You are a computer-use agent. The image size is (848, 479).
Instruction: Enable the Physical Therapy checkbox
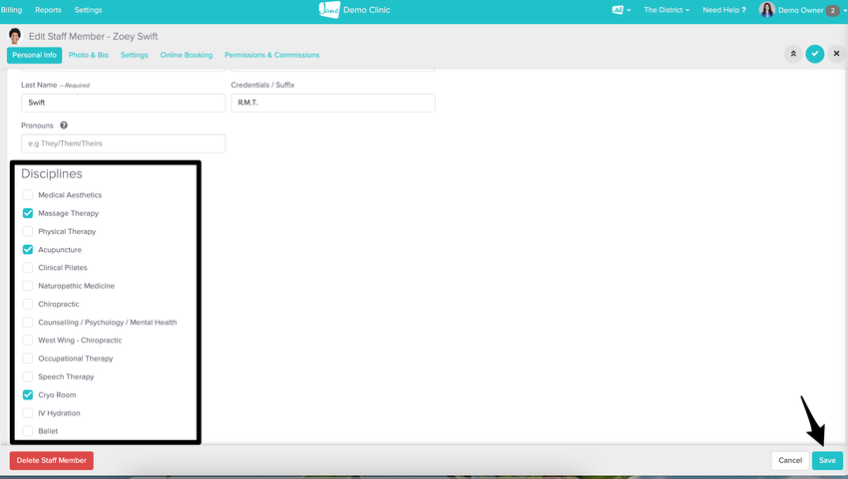[x=28, y=231]
